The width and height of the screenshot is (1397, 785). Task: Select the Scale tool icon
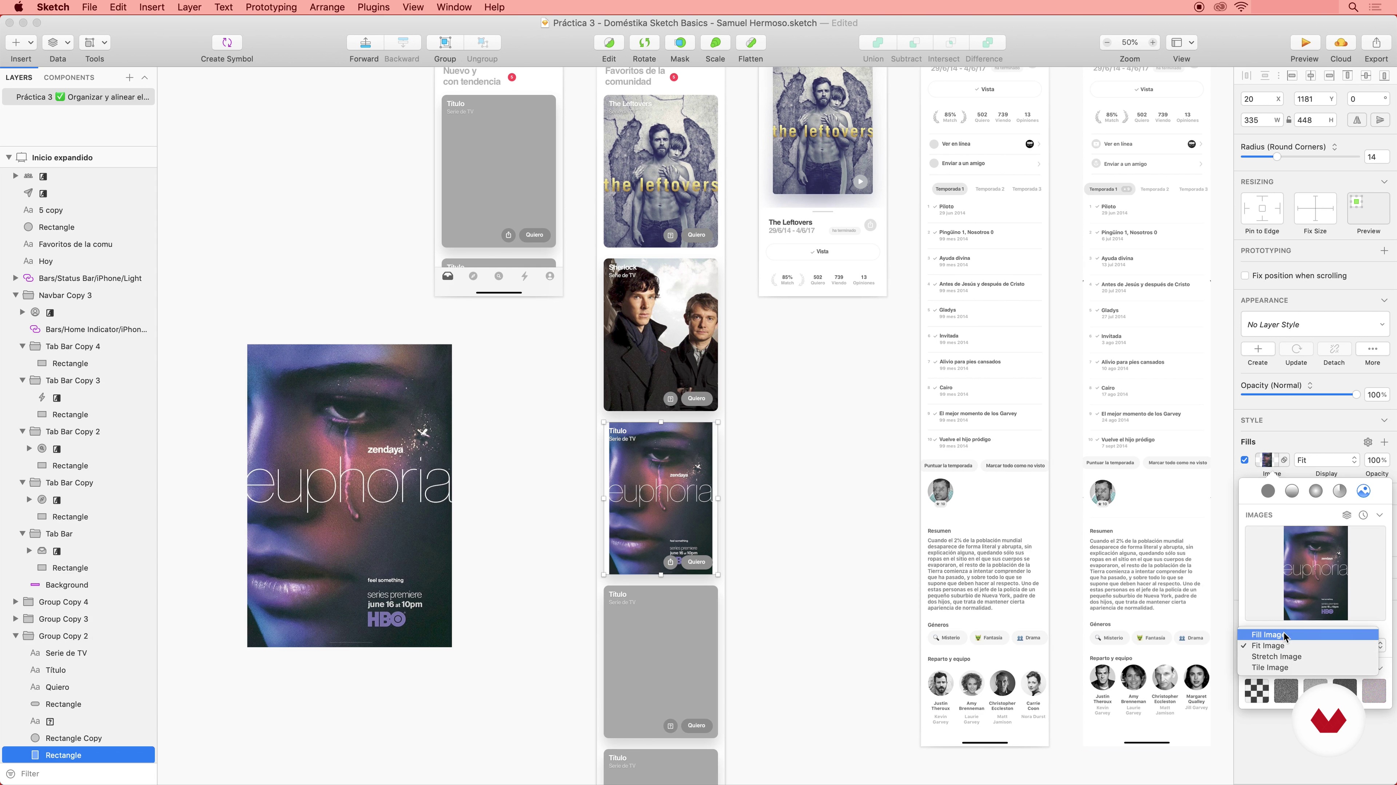click(715, 42)
